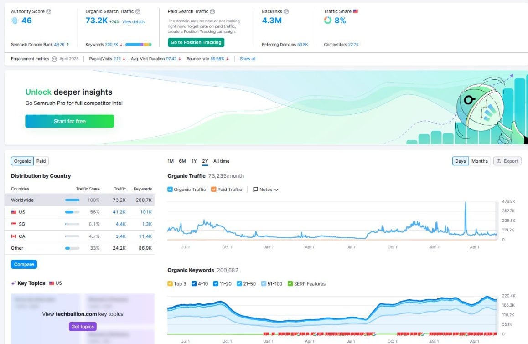Click the Singapore flag in country table
The image size is (528, 344).
pos(14,224)
